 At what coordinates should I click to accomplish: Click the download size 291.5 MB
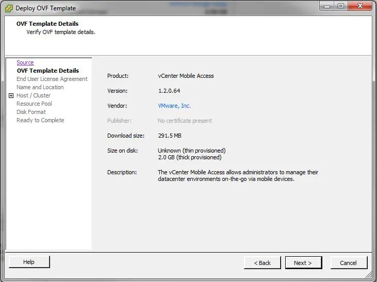(170, 136)
